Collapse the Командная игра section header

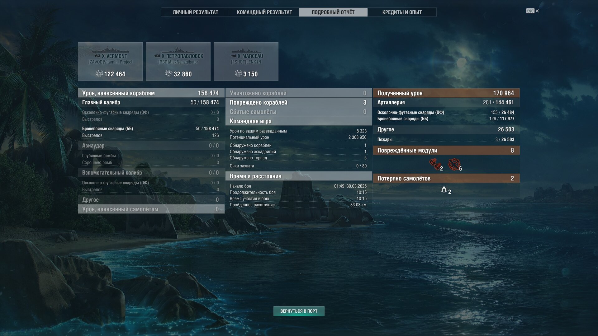click(x=299, y=121)
